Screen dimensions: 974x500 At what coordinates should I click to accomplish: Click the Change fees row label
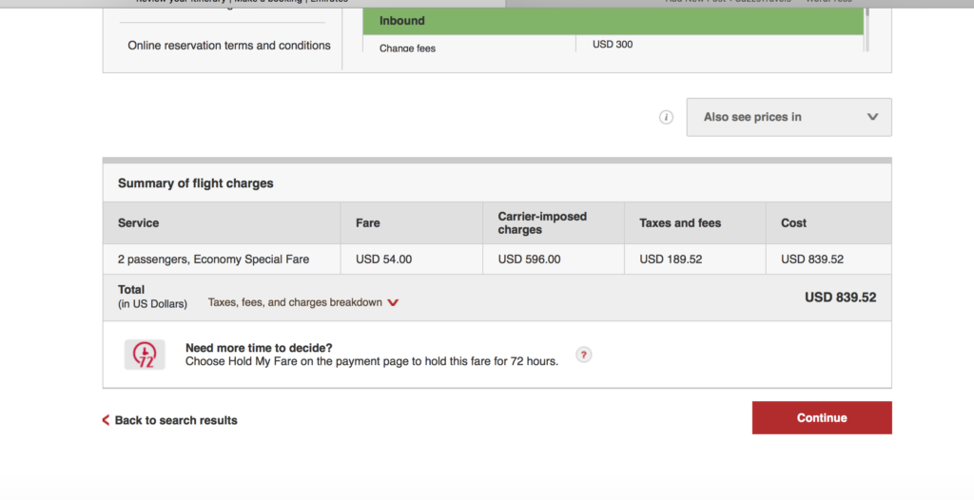[407, 48]
